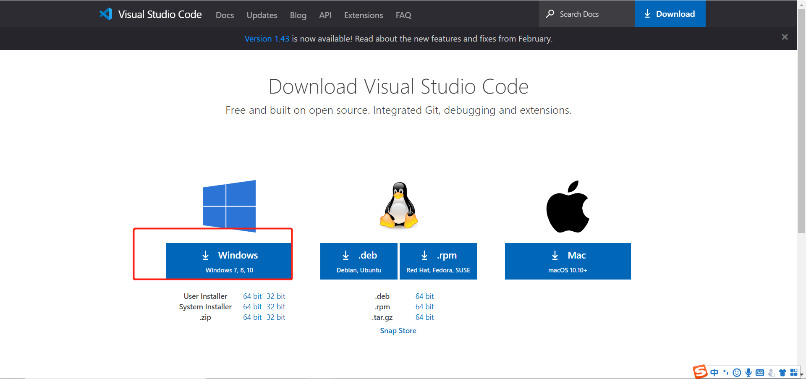Open the FAQ nav item
Screen dimensions: 806x379
[x=403, y=15]
